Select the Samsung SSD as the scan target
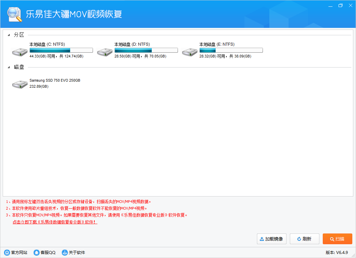356x258 pixels. tap(20, 83)
